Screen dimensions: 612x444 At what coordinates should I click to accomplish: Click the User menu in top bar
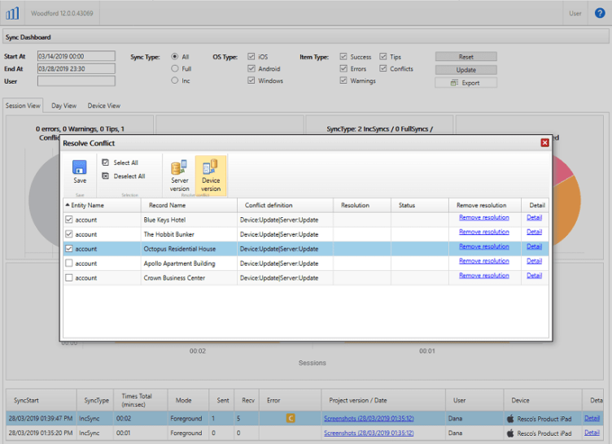coord(575,13)
